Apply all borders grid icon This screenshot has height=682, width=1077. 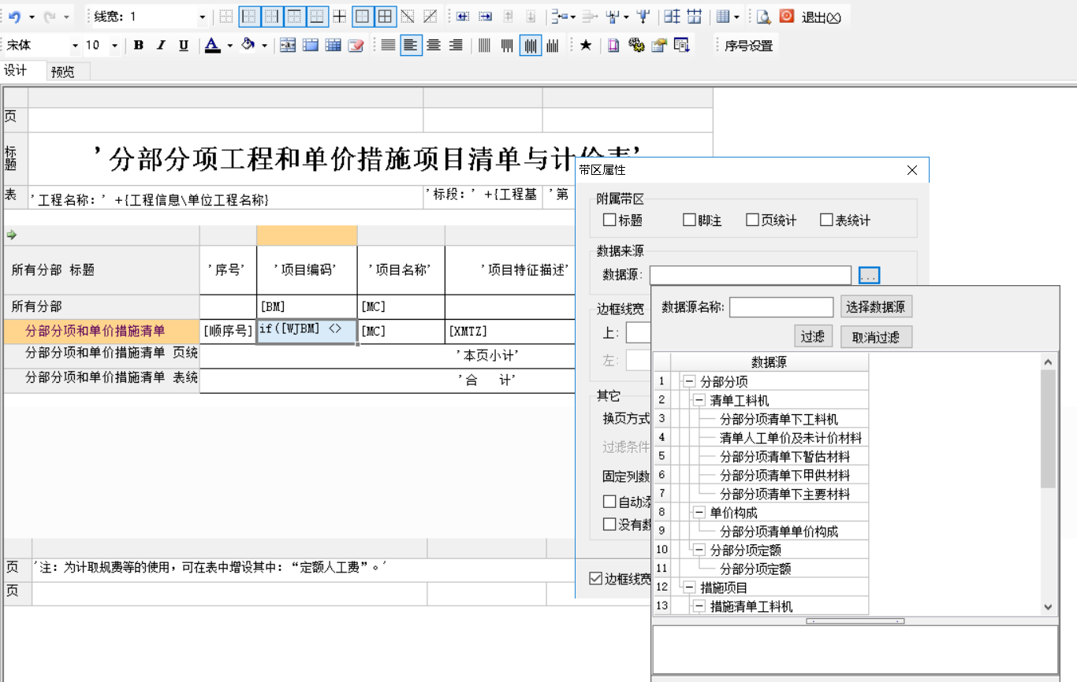(x=386, y=16)
